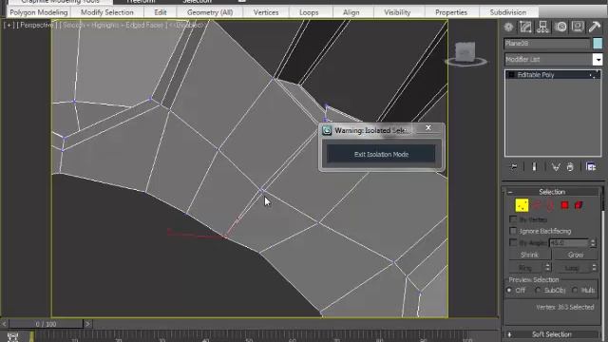Viewport: 608px width, 342px height.
Task: Click the Make Unique icon
Action: [556, 167]
